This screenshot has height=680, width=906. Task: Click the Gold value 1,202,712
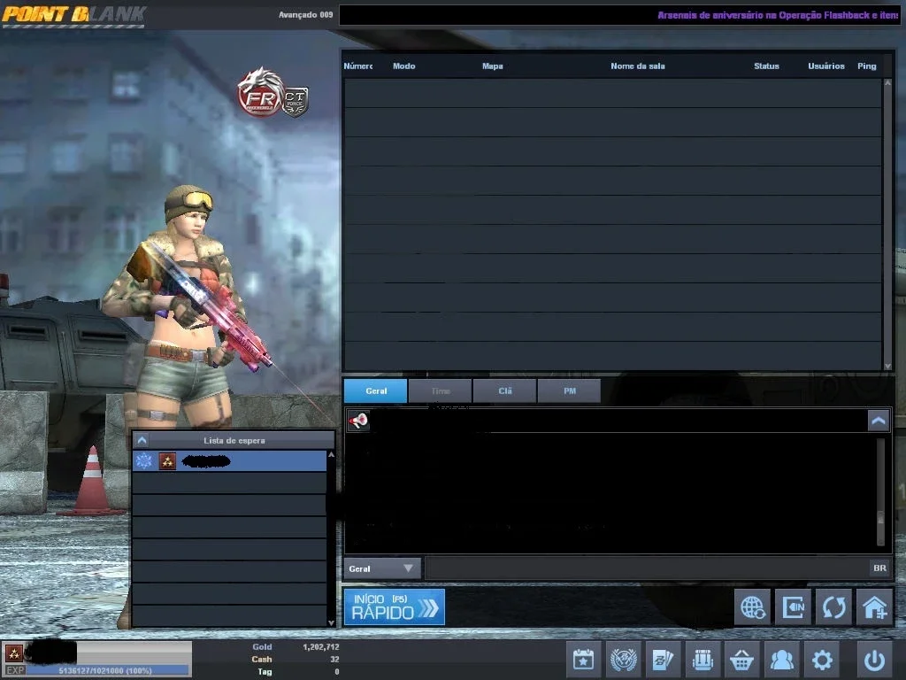[320, 647]
